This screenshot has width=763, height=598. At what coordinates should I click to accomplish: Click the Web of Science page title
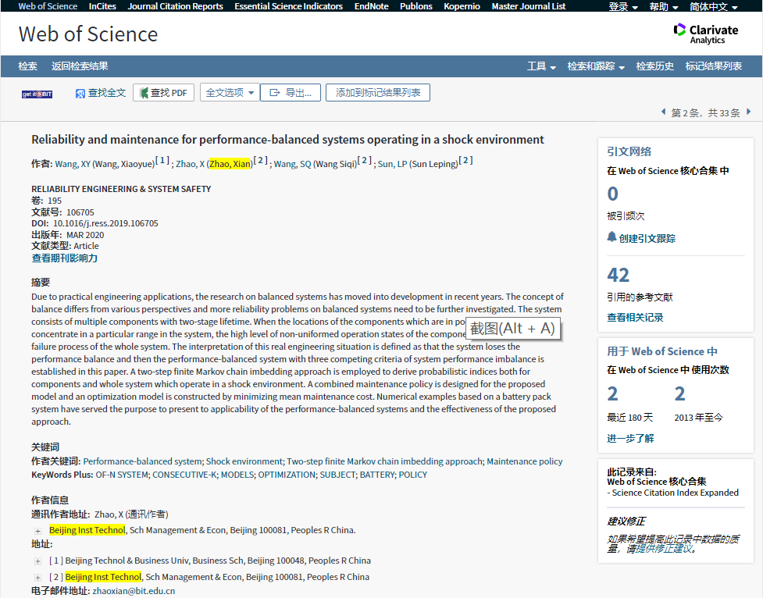[88, 34]
